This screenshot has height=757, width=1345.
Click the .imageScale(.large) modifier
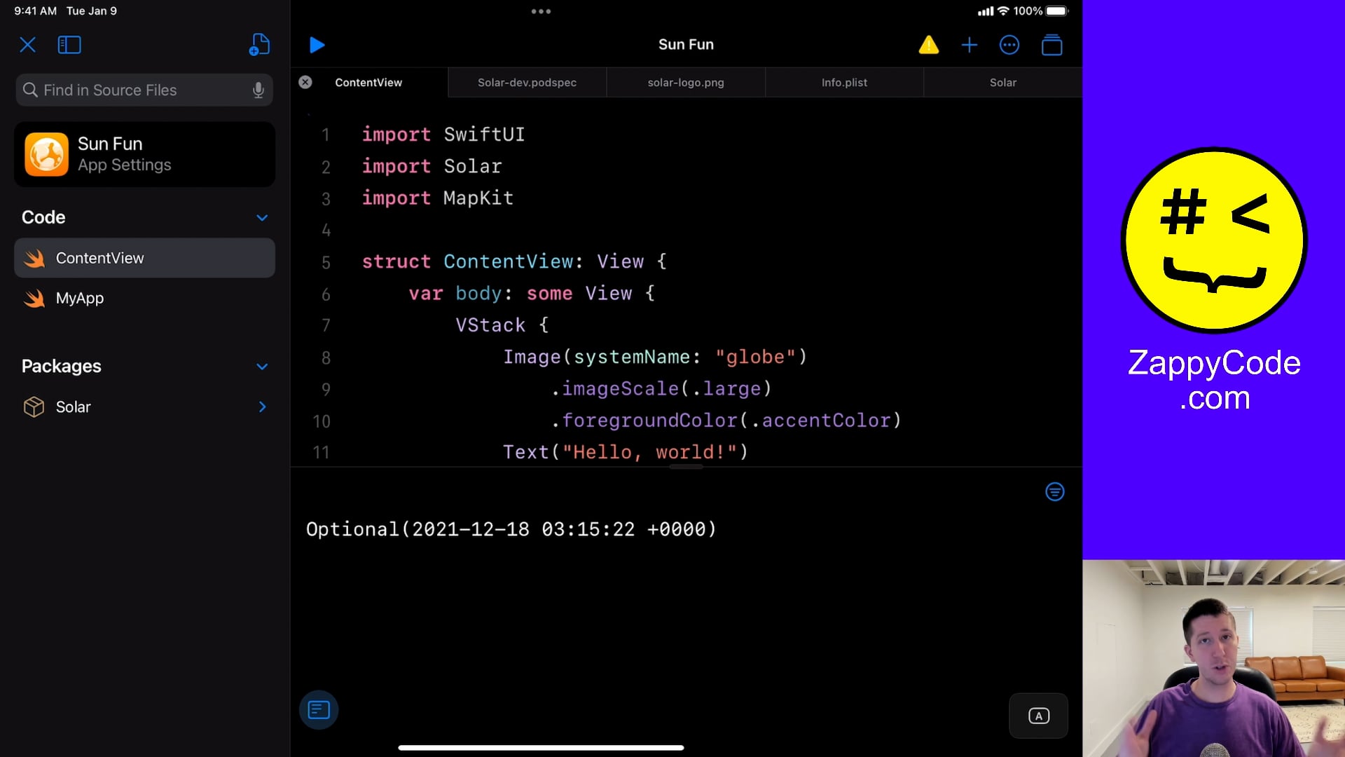pyautogui.click(x=661, y=389)
